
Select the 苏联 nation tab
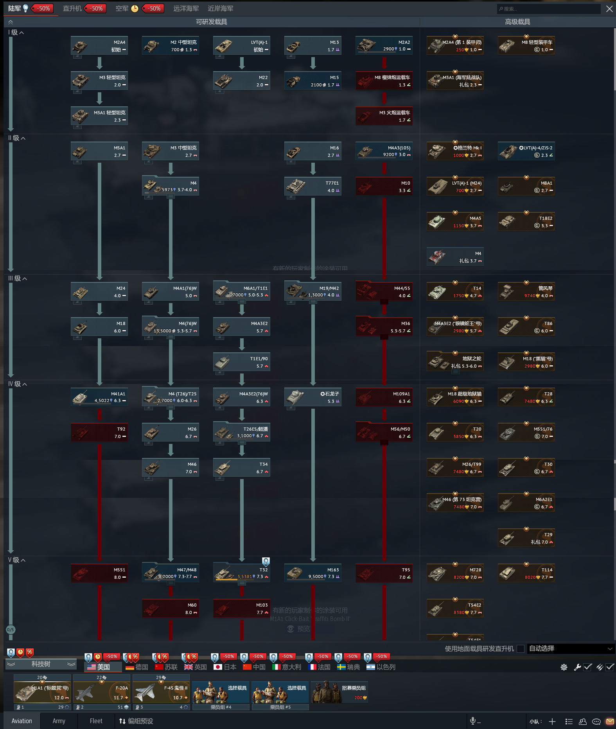click(166, 667)
